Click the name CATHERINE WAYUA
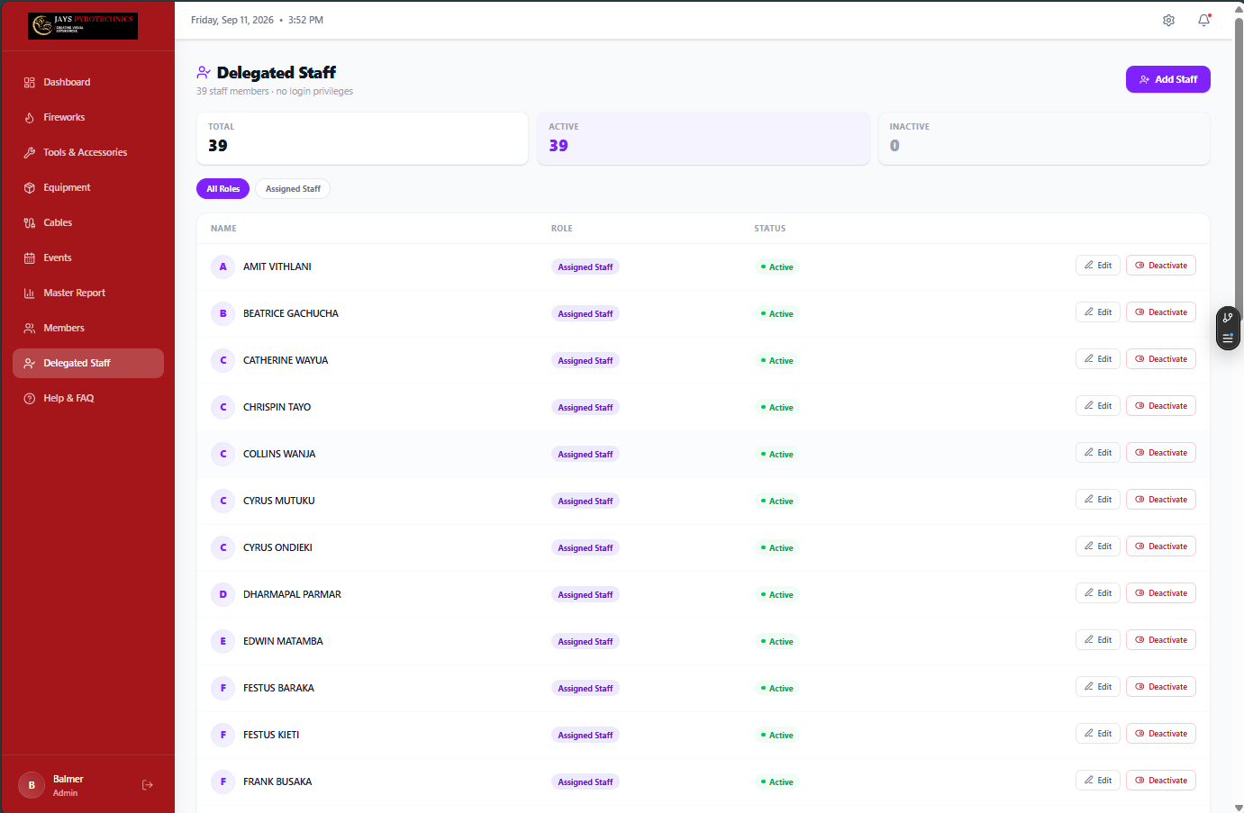This screenshot has width=1244, height=813. [x=286, y=360]
